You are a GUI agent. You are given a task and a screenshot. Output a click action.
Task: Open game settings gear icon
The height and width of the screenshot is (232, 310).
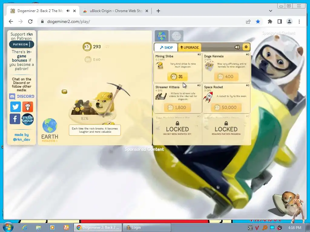tap(246, 47)
